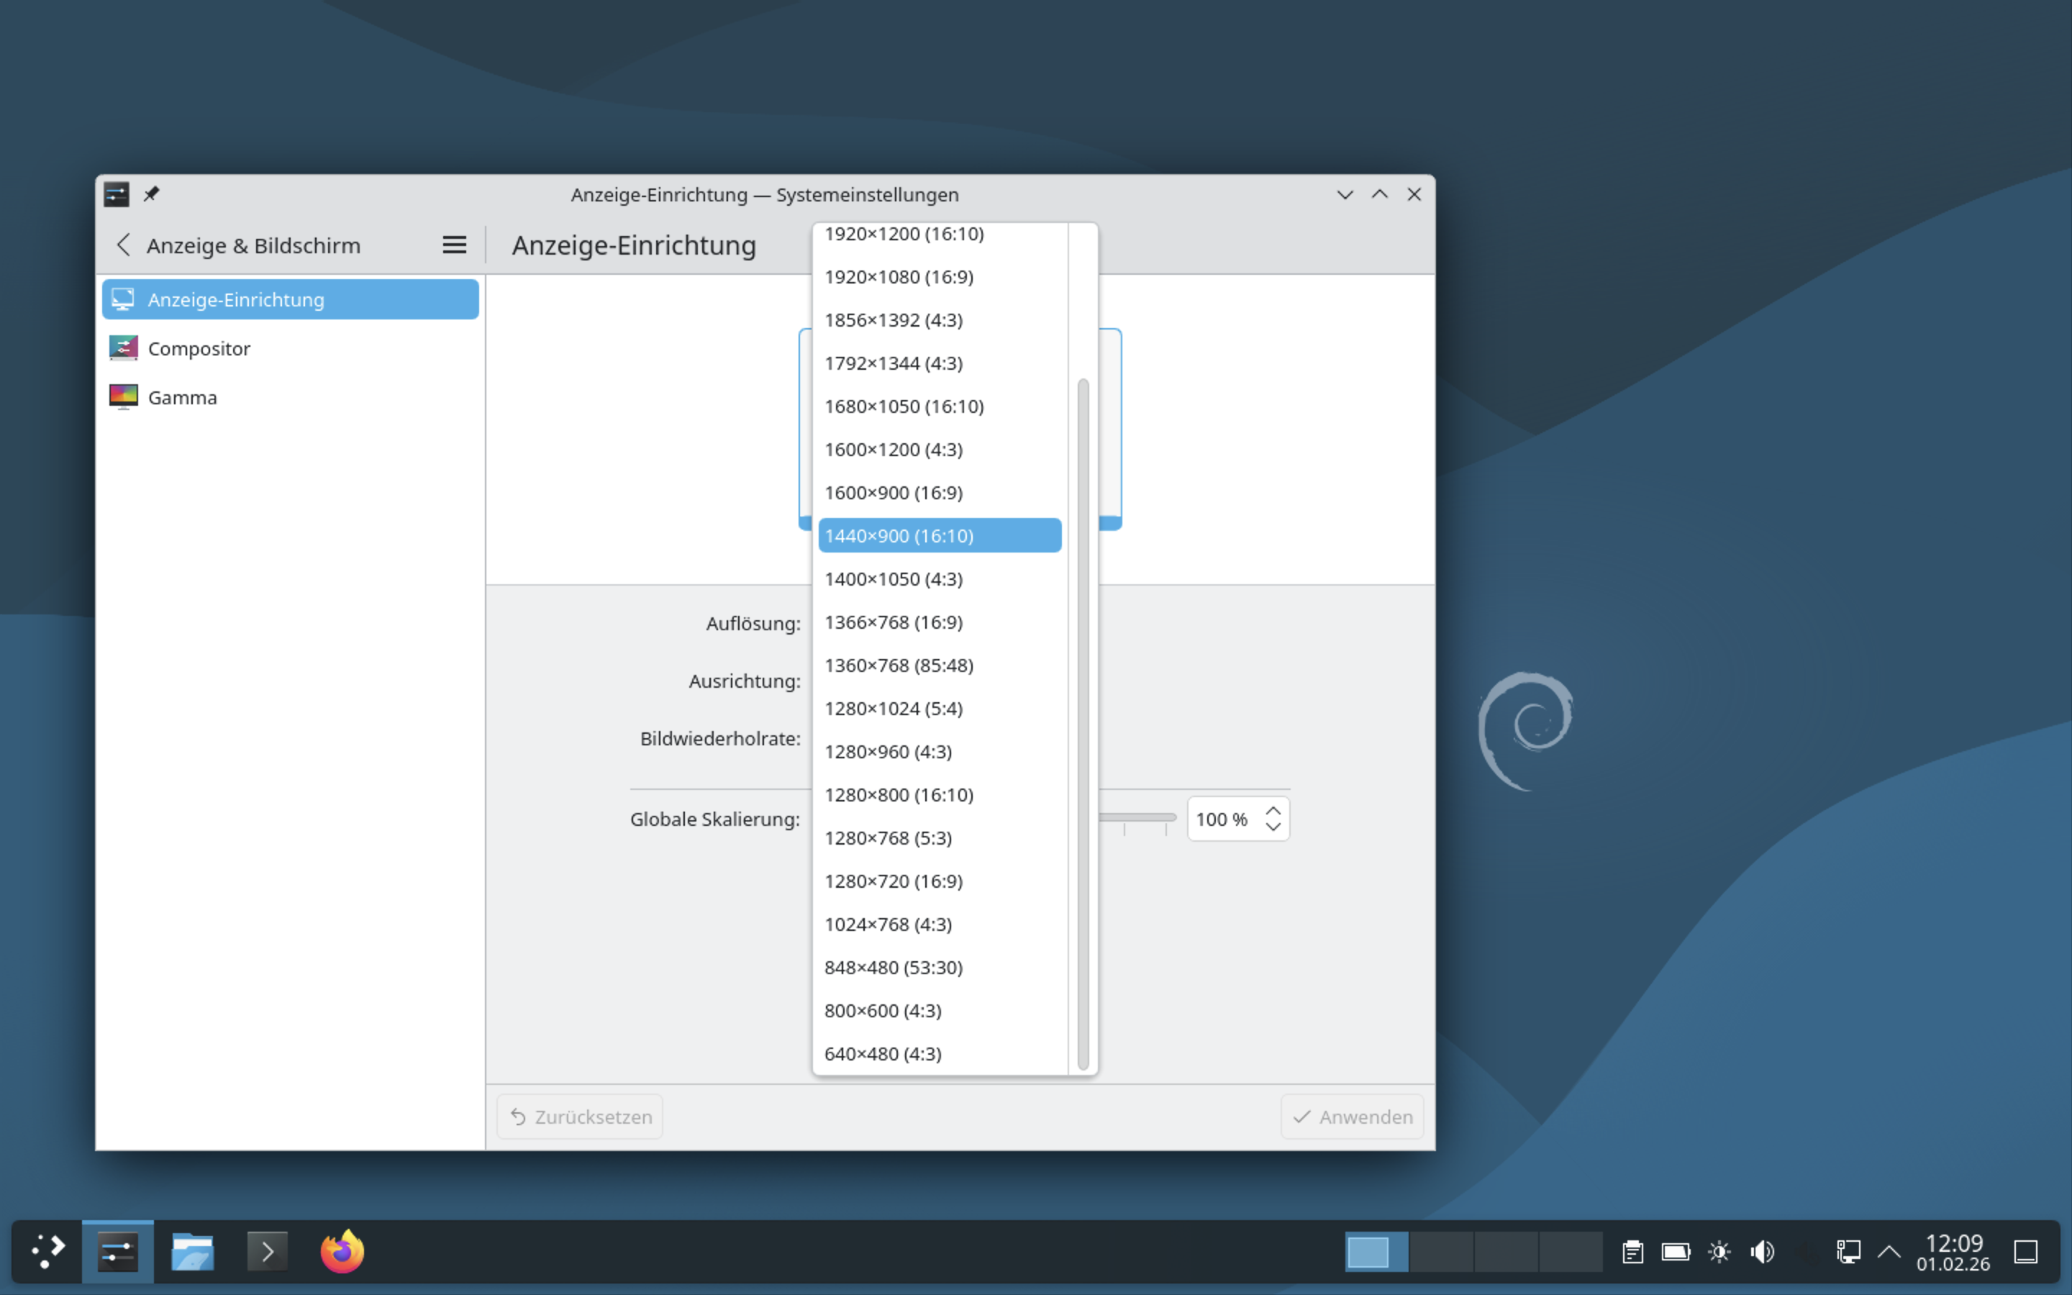Open Gamma settings in sidebar
2072x1295 pixels.
pos(181,397)
